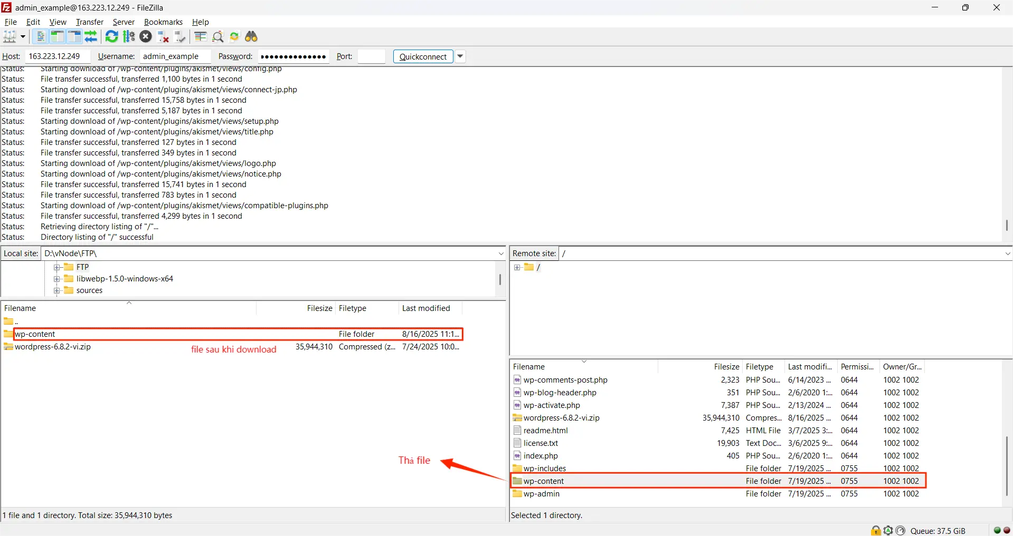The image size is (1013, 536).
Task: Reconnect to the last server
Action: tap(180, 36)
